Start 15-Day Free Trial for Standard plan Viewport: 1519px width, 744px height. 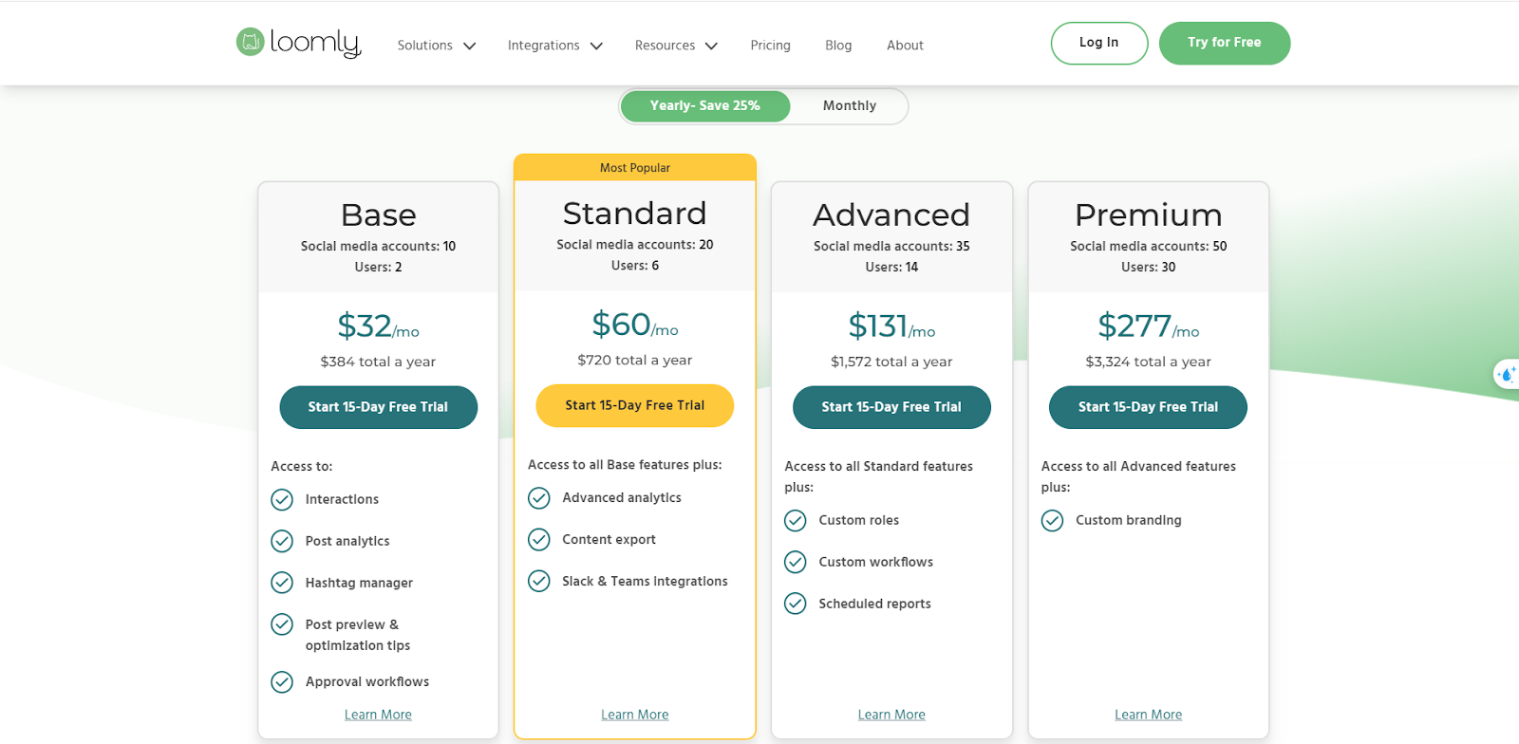coord(635,405)
